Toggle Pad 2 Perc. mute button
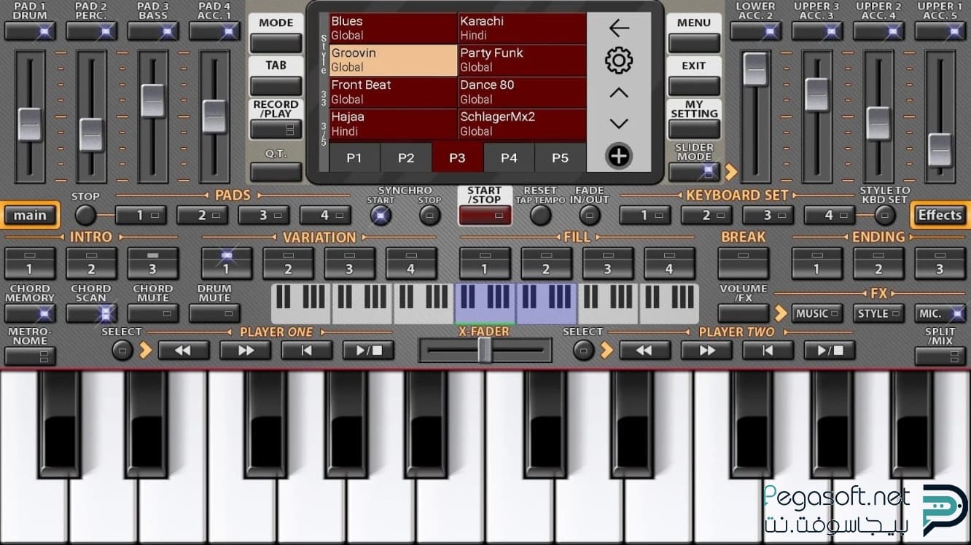Image resolution: width=971 pixels, height=545 pixels. 91,31
